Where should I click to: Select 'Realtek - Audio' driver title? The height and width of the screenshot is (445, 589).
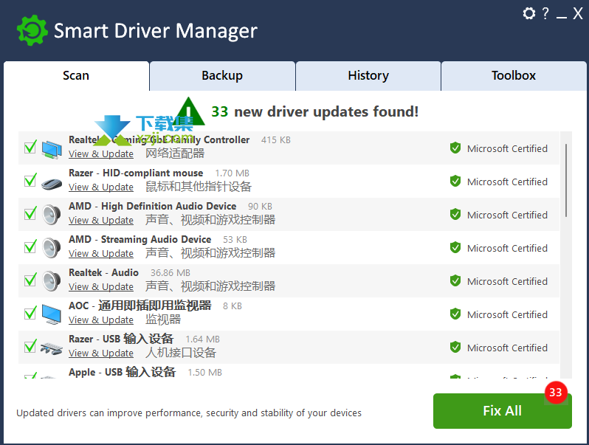coord(103,272)
